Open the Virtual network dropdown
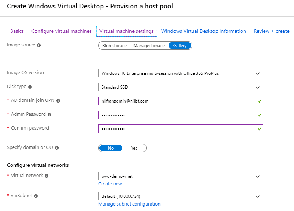The image size is (294, 211). coord(181,176)
